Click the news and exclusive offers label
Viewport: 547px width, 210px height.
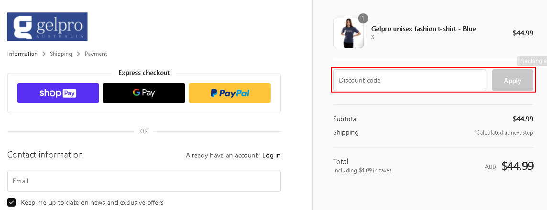click(x=92, y=202)
